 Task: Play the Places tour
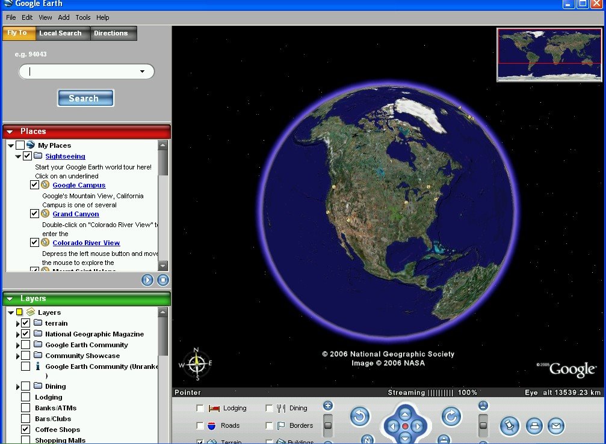point(147,280)
